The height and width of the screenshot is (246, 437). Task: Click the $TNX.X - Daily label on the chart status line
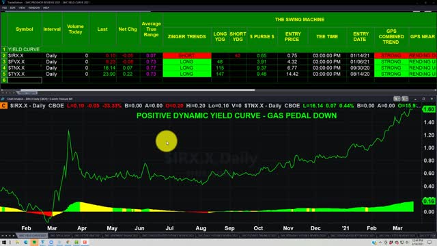pyautogui.click(x=263, y=106)
